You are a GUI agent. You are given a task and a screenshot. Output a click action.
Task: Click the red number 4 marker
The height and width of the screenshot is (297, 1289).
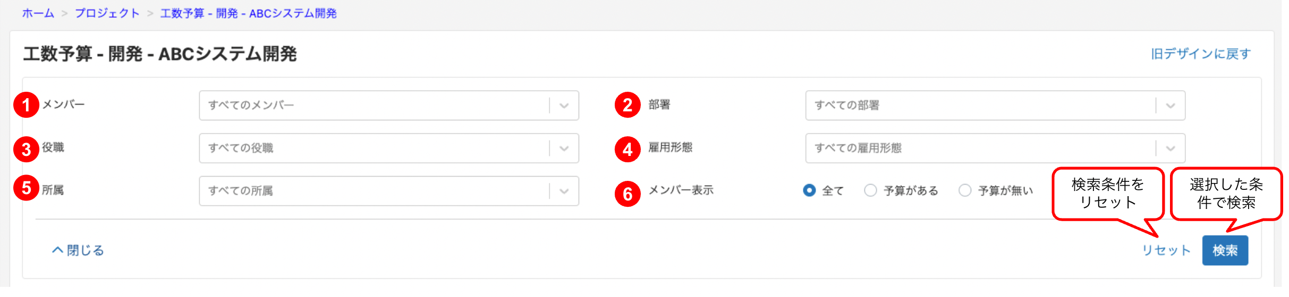coord(627,150)
